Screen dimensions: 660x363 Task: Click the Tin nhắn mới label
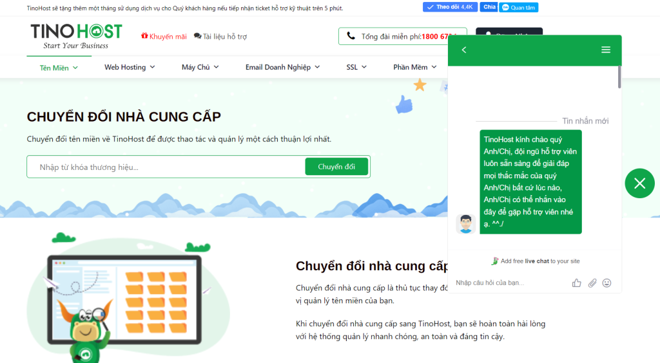tap(585, 121)
